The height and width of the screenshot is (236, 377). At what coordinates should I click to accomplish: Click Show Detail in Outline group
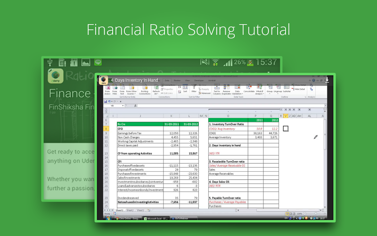click(x=299, y=85)
